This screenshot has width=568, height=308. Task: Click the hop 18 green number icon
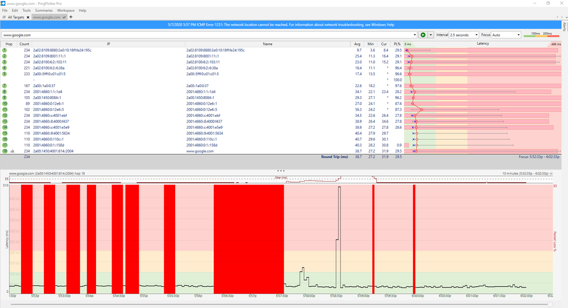[x=5, y=151]
